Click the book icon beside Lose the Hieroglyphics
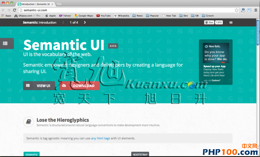 tap(29, 122)
